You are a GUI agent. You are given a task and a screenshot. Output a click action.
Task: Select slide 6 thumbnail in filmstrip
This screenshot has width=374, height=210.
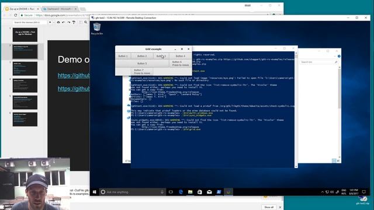(x=25, y=119)
